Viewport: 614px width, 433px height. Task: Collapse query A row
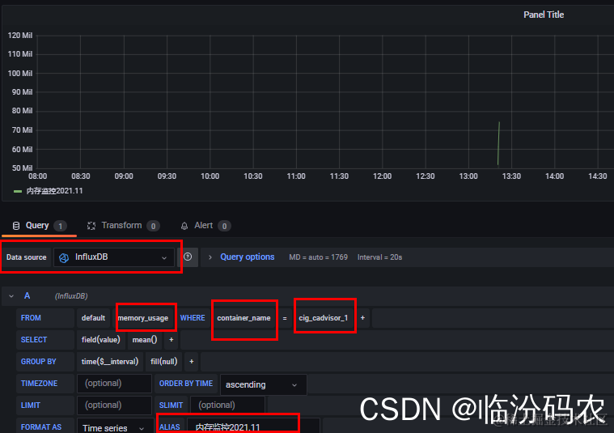tap(11, 296)
